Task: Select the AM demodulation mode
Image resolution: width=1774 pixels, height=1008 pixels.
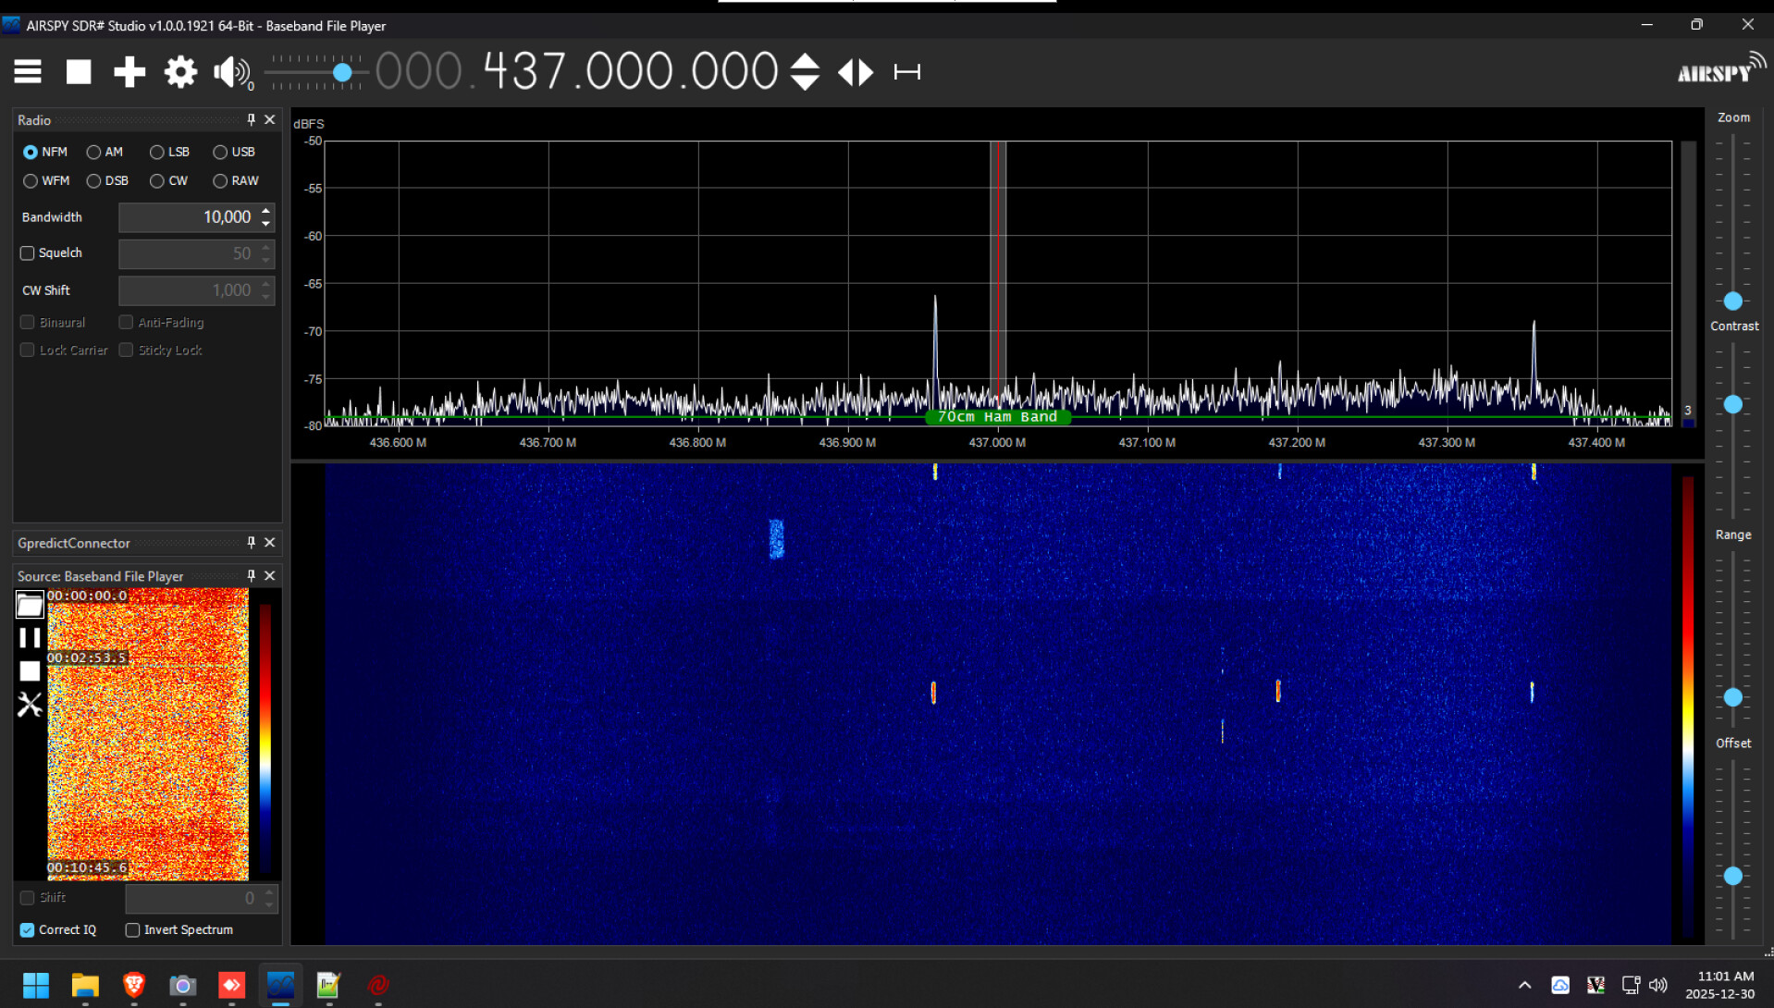Action: (x=94, y=152)
